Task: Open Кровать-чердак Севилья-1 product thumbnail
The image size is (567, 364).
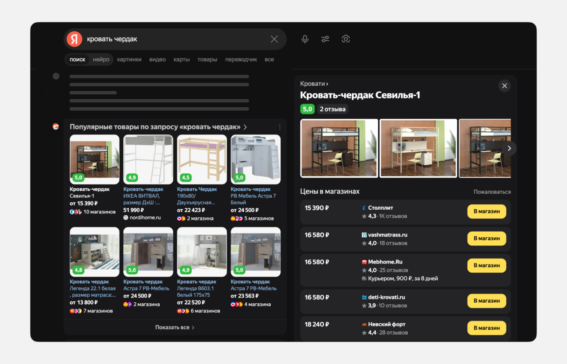Action: tap(94, 159)
